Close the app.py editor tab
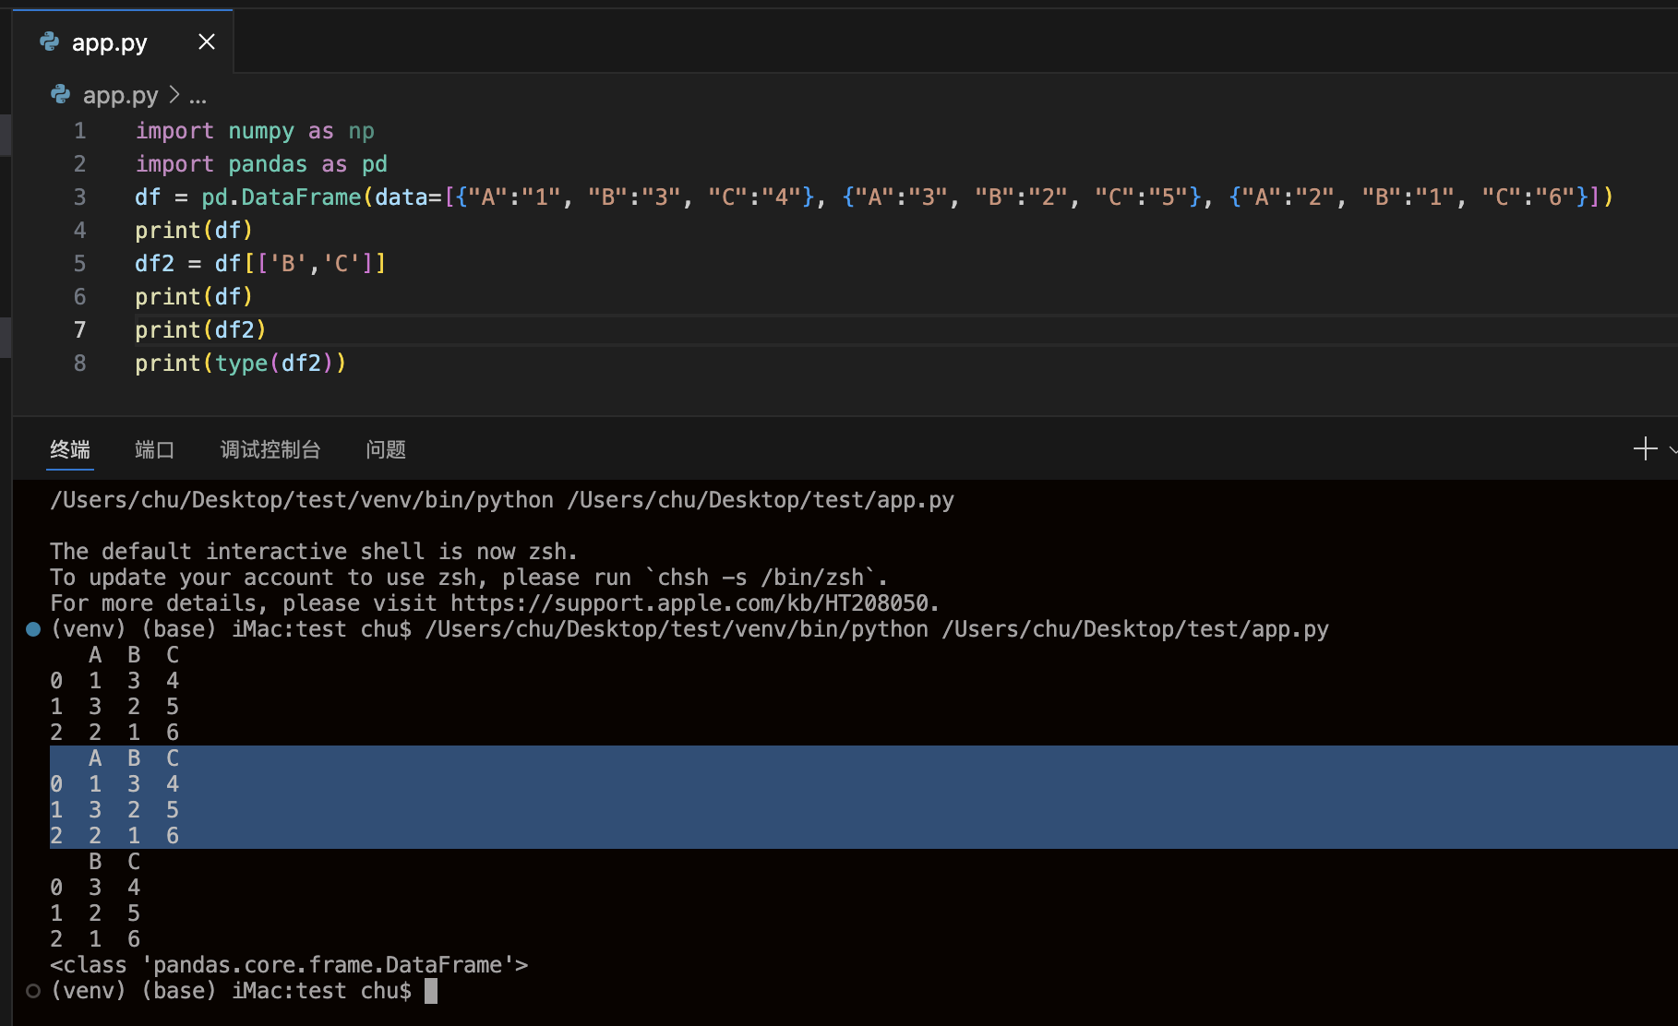 [207, 42]
